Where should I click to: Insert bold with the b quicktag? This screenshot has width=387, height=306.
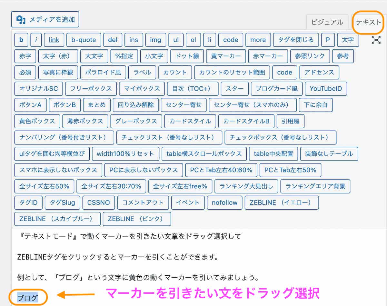pos(21,40)
